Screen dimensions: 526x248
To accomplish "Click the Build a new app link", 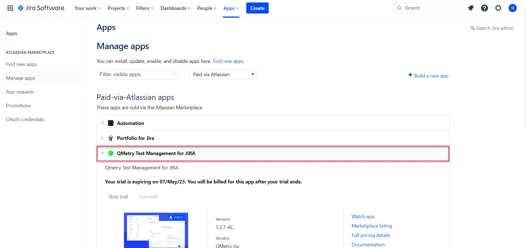I will (x=431, y=76).
